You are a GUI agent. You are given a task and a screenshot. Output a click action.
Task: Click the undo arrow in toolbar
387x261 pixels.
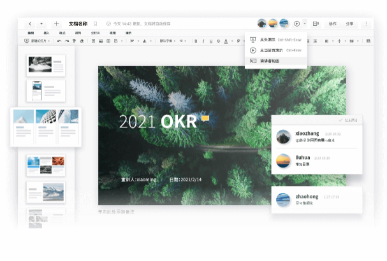59,41
